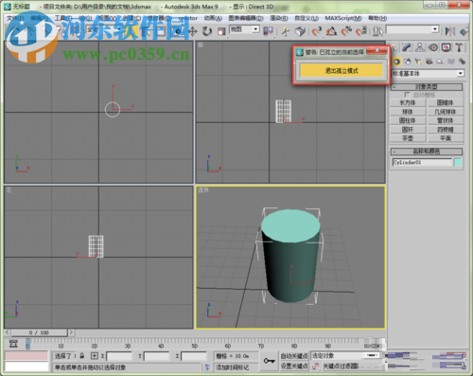Open the Help (帮助) menu
The image size is (473, 376).
377,18
